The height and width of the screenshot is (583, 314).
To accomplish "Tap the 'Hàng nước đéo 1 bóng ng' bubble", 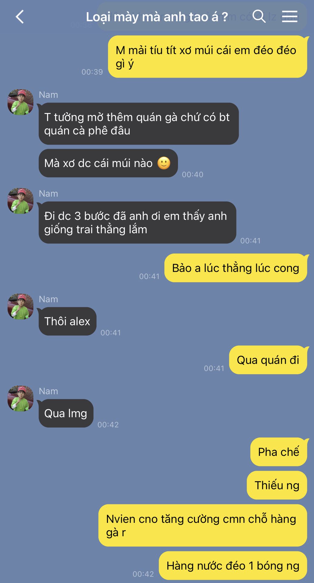I will 233,566.
